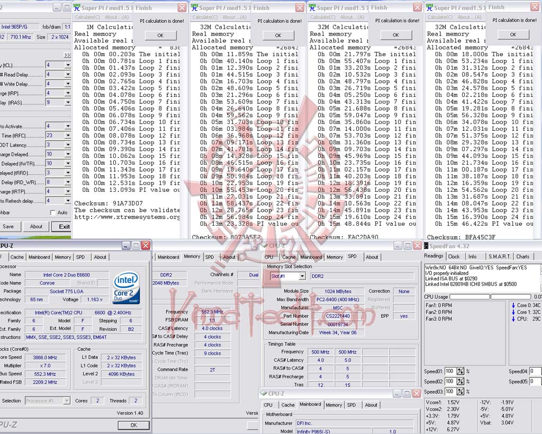Click the 'PC2-6400 (400 MHz)' bandwidth value

point(338,300)
